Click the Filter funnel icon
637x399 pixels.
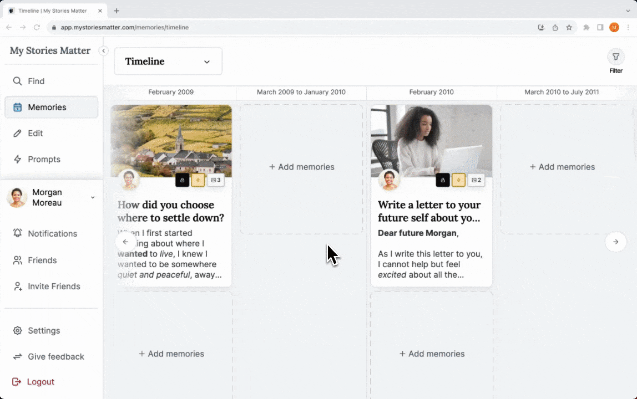[616, 57]
